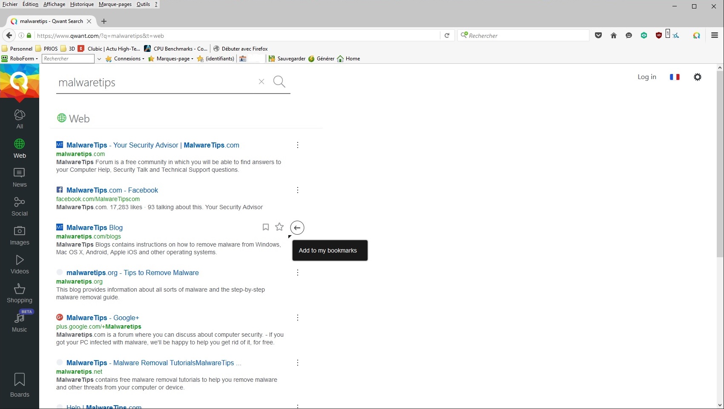Switch language using the French flag
Viewport: 724px width, 409px height.
coord(675,77)
